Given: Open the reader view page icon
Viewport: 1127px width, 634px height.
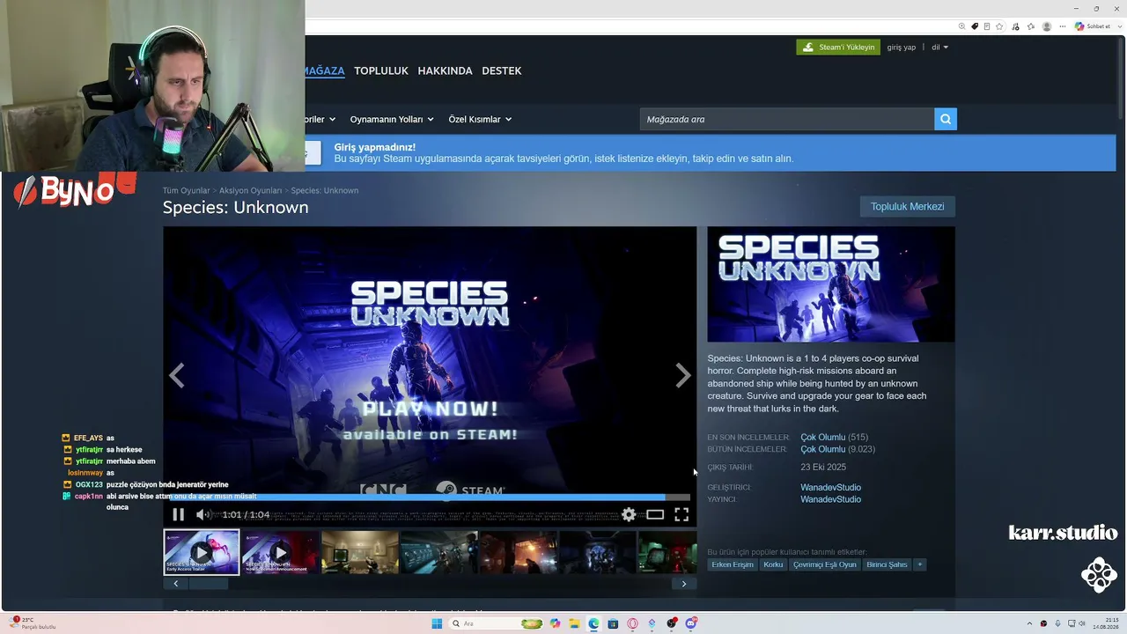Looking at the screenshot, I should [987, 26].
